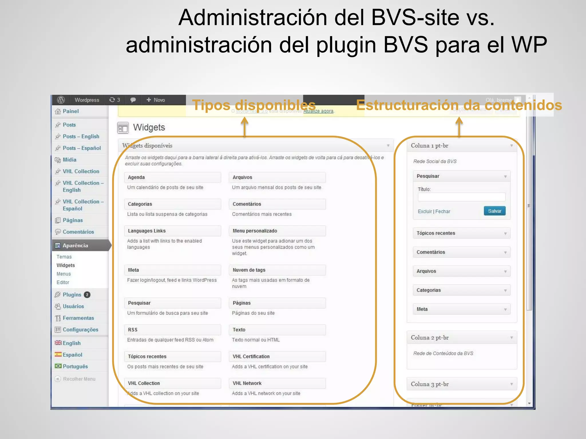The image size is (586, 439).
Task: Expand the Coluna 3 pt-br arrow
Action: (x=512, y=384)
